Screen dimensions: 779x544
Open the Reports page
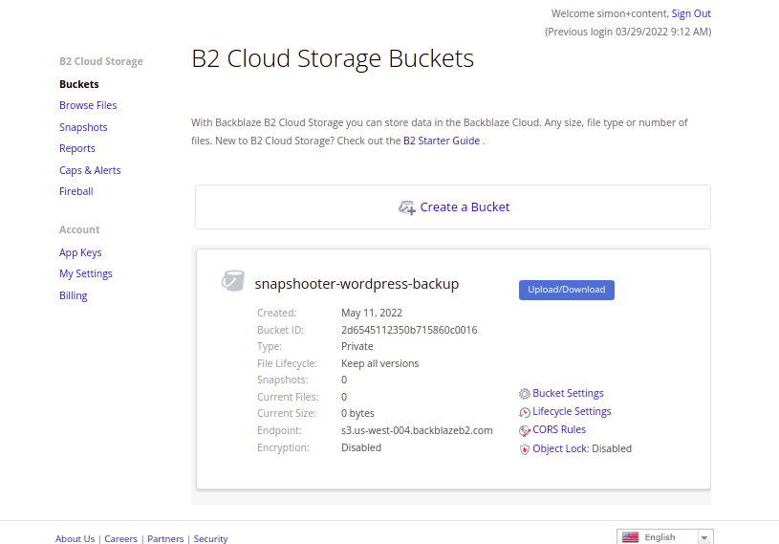point(77,148)
